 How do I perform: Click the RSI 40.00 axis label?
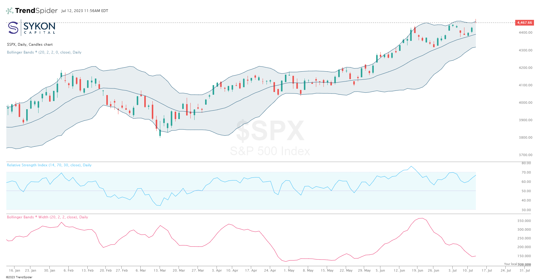tap(526, 200)
